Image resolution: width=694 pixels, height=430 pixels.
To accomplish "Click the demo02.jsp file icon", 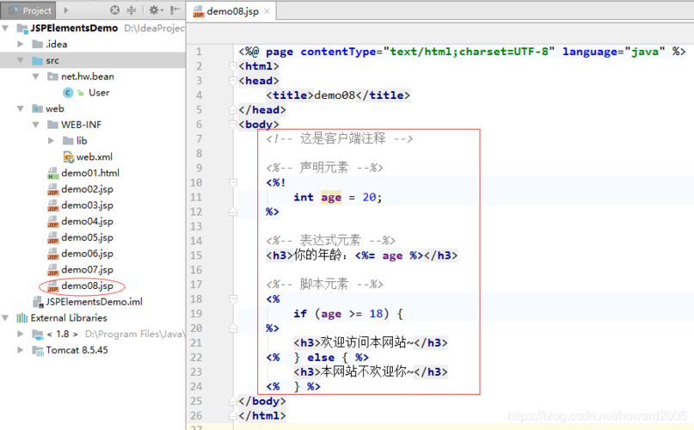I will [x=52, y=189].
